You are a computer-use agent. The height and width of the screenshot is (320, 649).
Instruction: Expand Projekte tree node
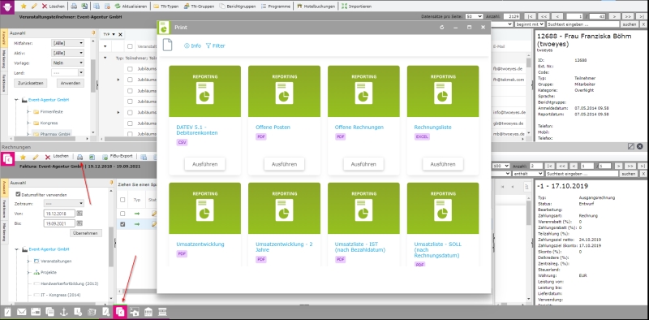[28, 272]
